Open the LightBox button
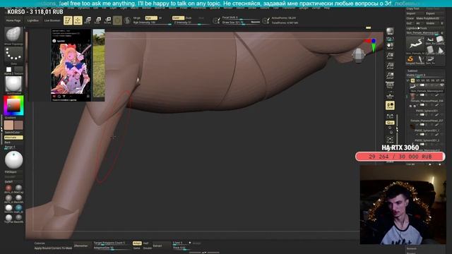452x254 pixels. click(33, 20)
